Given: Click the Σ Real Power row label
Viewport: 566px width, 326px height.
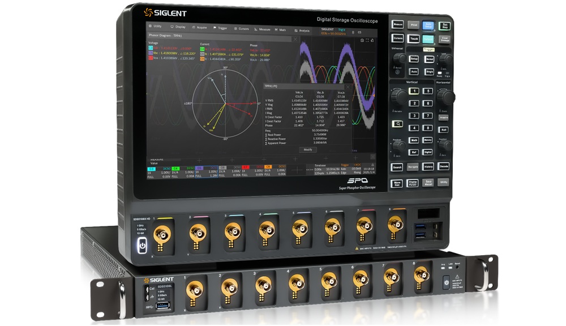Looking at the screenshot, I should coord(273,135).
